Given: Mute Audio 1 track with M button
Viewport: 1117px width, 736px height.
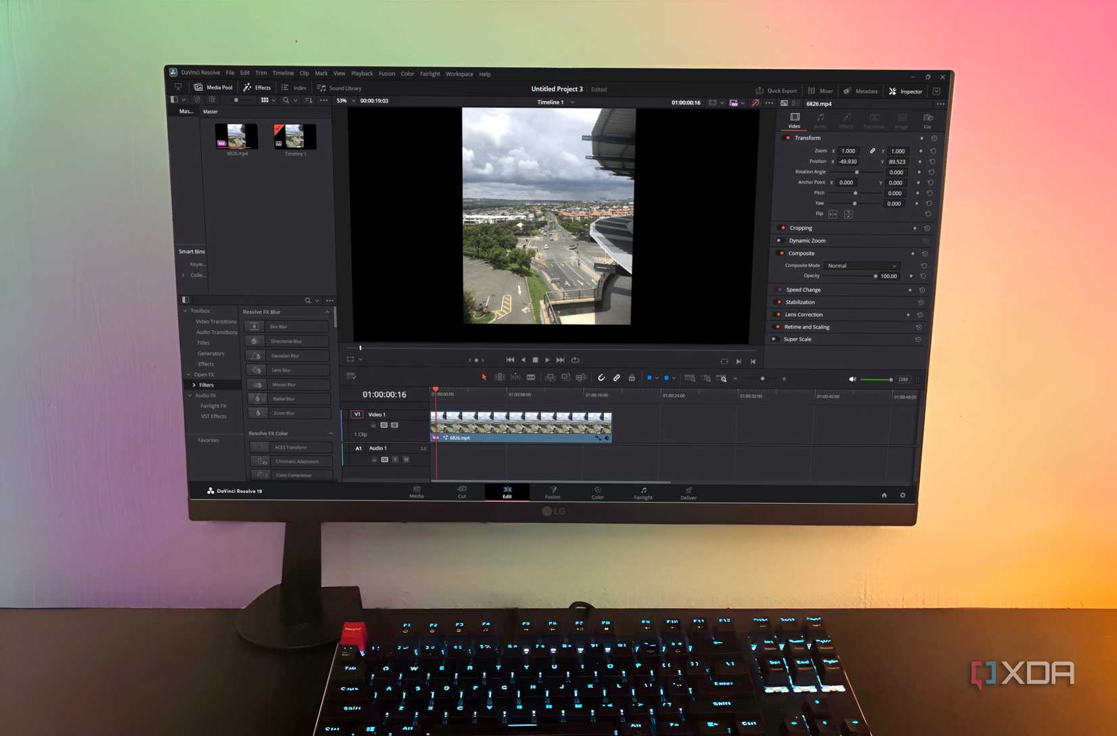Looking at the screenshot, I should coord(406,460).
